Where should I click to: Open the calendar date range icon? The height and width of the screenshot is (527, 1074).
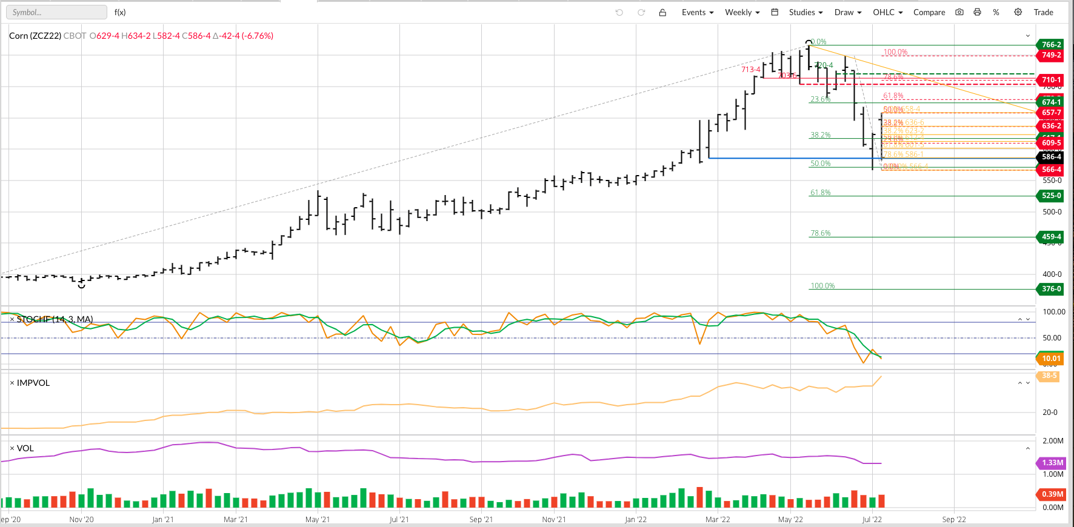(x=775, y=12)
